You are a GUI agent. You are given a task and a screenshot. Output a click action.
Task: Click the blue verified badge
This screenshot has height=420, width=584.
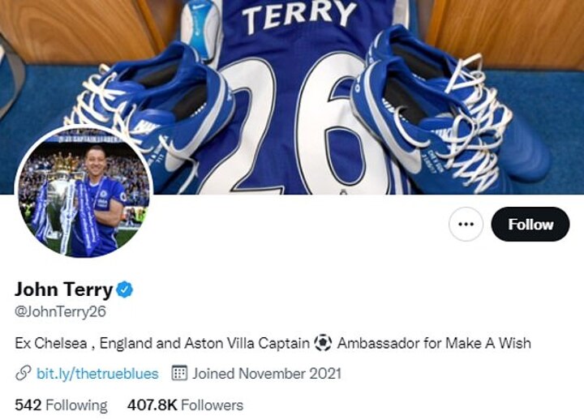pos(125,289)
